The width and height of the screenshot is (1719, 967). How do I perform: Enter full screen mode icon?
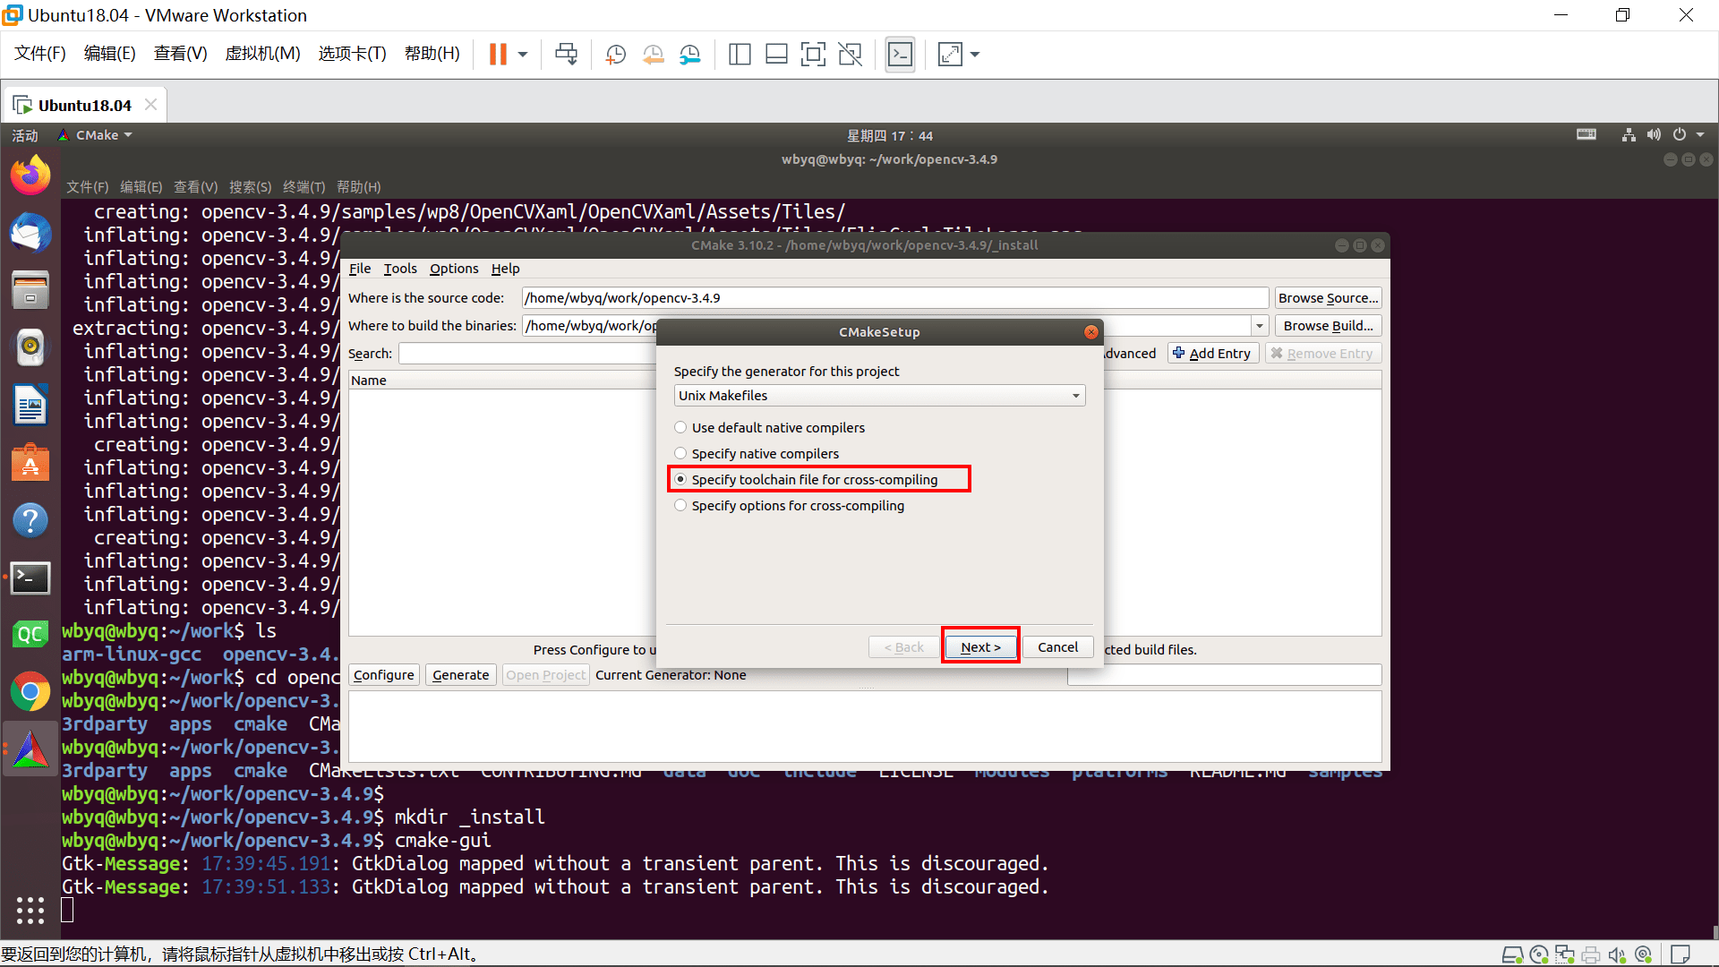813,55
